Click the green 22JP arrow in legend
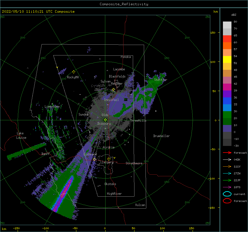 [227, 180]
